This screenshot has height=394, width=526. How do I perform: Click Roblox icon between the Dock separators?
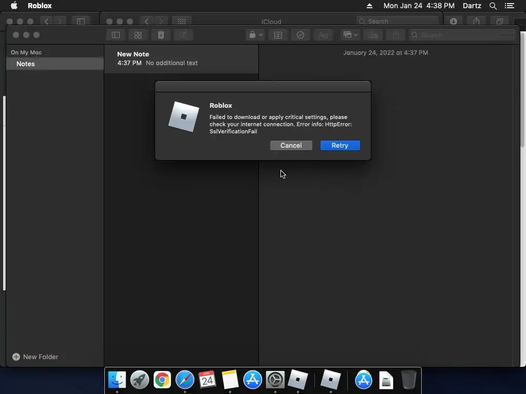(x=330, y=380)
